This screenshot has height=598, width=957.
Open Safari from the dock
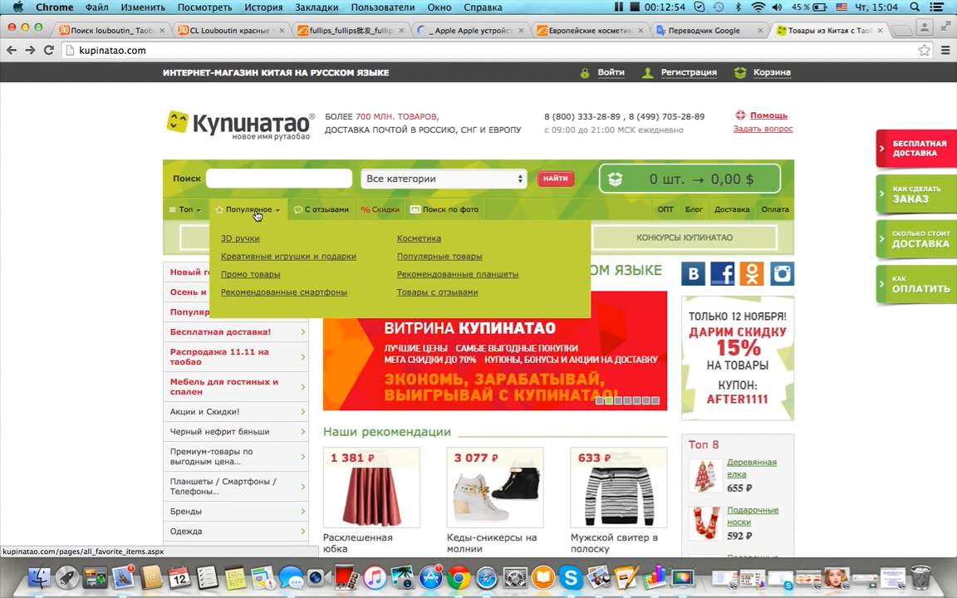[x=487, y=577]
